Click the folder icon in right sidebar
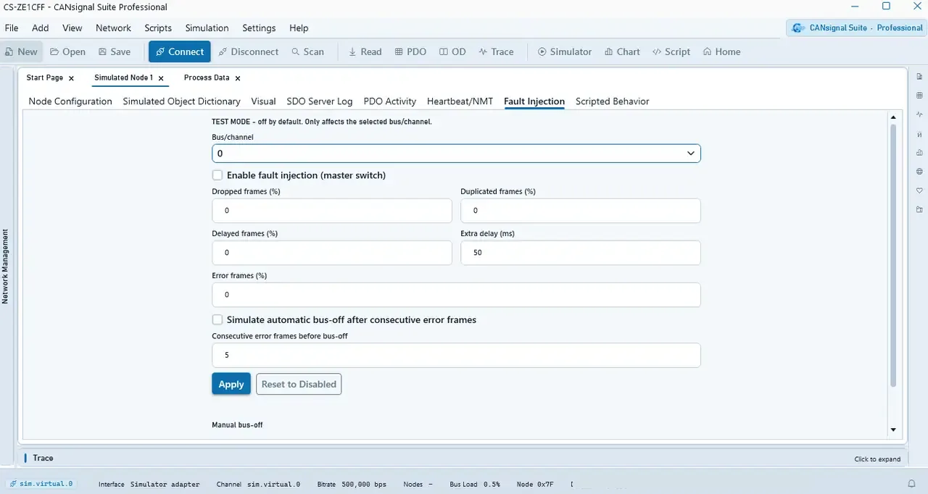The width and height of the screenshot is (928, 494). [x=919, y=209]
